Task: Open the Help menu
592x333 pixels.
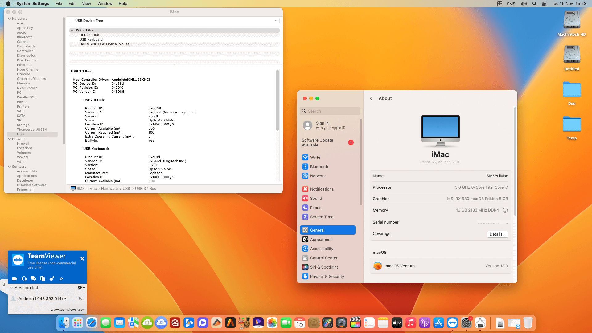Action: click(123, 4)
